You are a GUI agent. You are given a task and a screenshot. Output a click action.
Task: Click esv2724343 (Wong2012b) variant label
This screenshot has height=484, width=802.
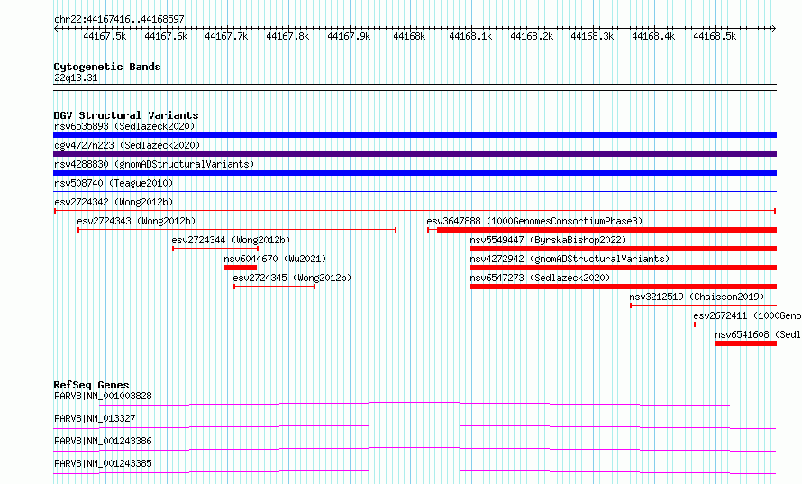tap(136, 221)
